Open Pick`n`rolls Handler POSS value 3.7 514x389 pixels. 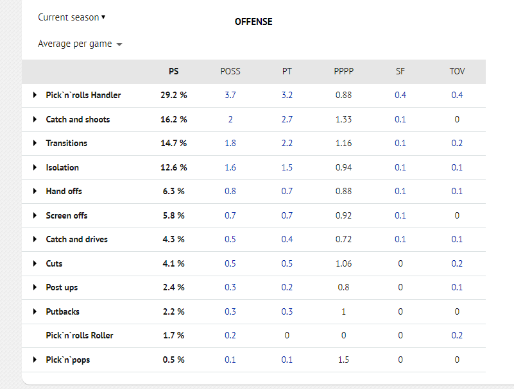tap(230, 95)
